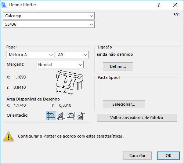Open the 55436 plotter model dropdown
This screenshot has height=164, width=184.
pyautogui.click(x=49, y=24)
